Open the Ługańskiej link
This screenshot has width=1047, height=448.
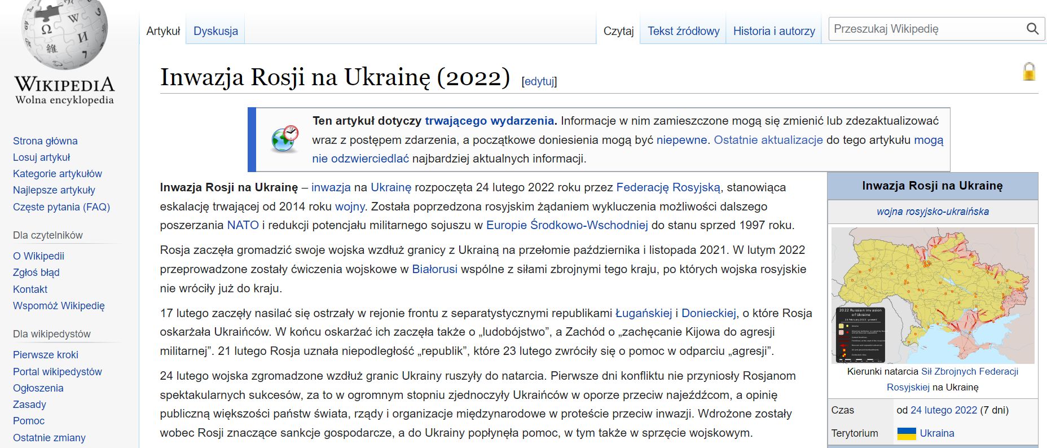644,313
